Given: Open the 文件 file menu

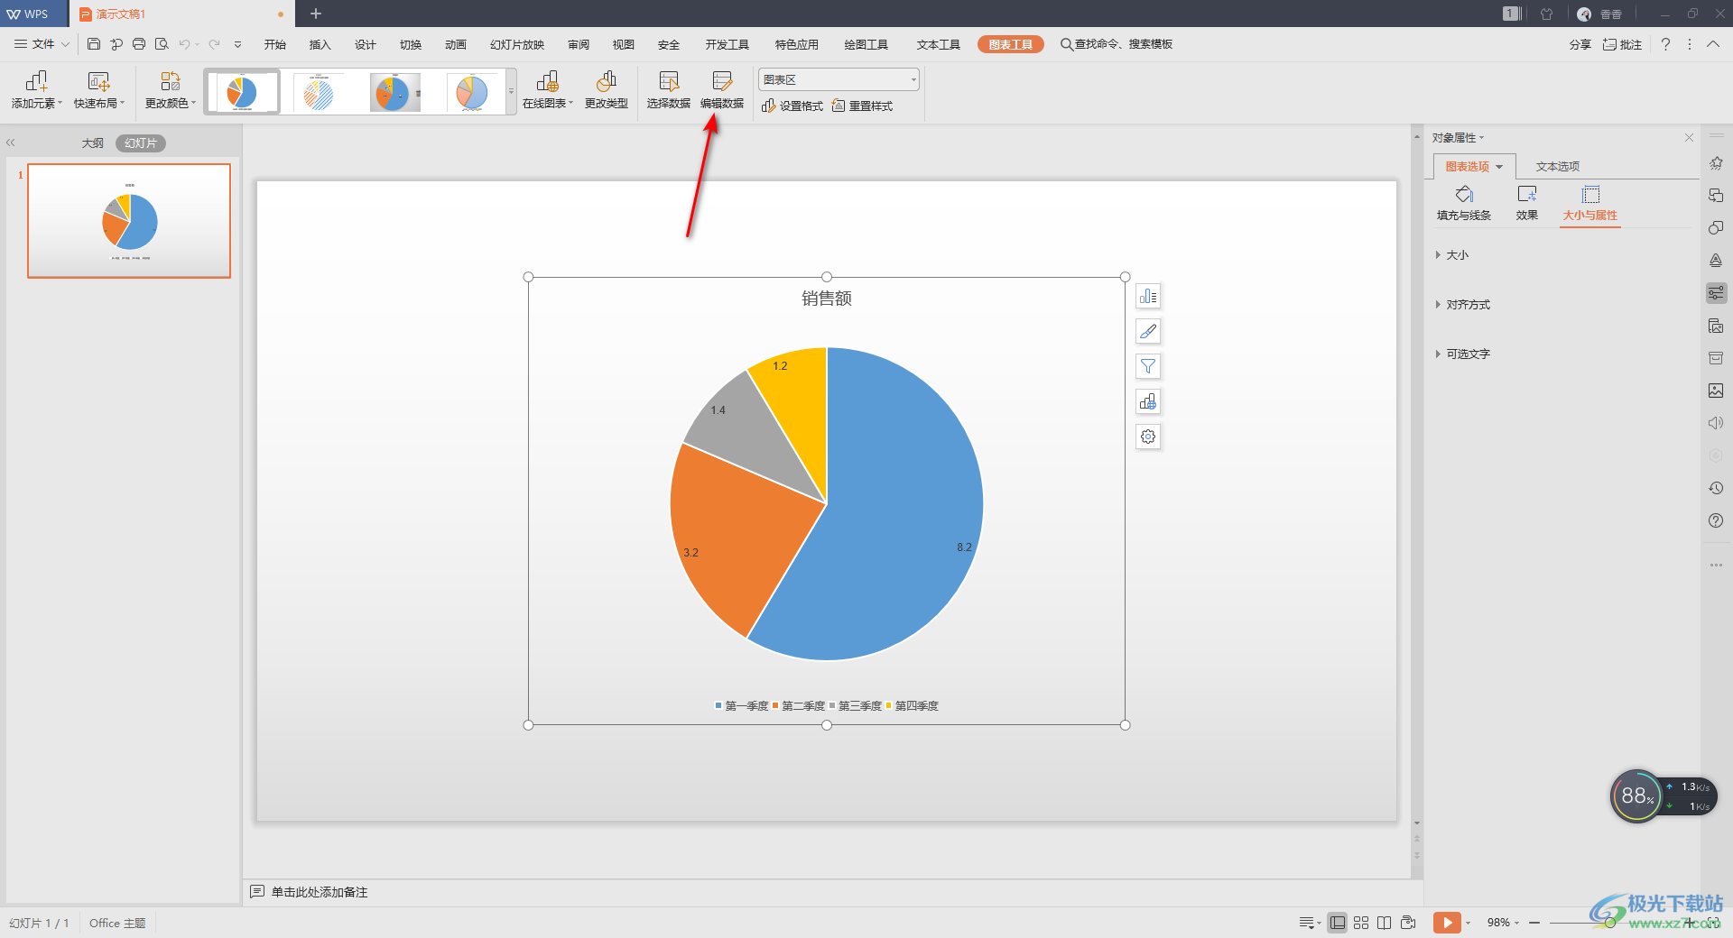Looking at the screenshot, I should point(42,43).
